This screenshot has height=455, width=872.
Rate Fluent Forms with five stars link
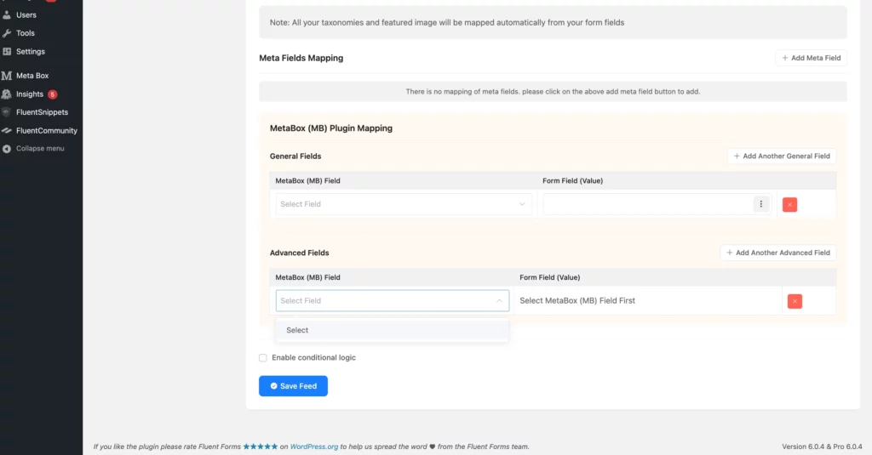tap(261, 446)
